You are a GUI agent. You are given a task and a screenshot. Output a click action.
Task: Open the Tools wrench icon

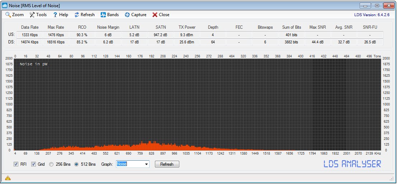pyautogui.click(x=32, y=15)
